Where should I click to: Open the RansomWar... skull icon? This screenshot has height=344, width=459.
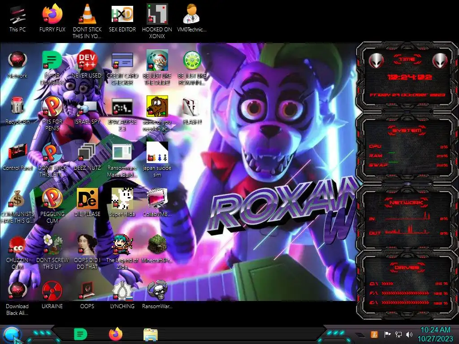(x=157, y=296)
